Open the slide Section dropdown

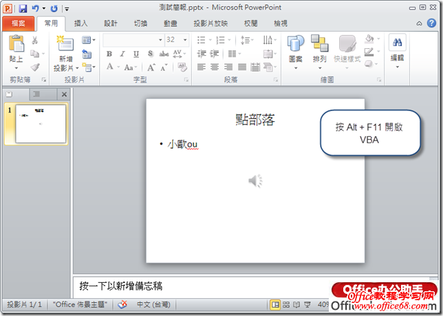(89, 67)
